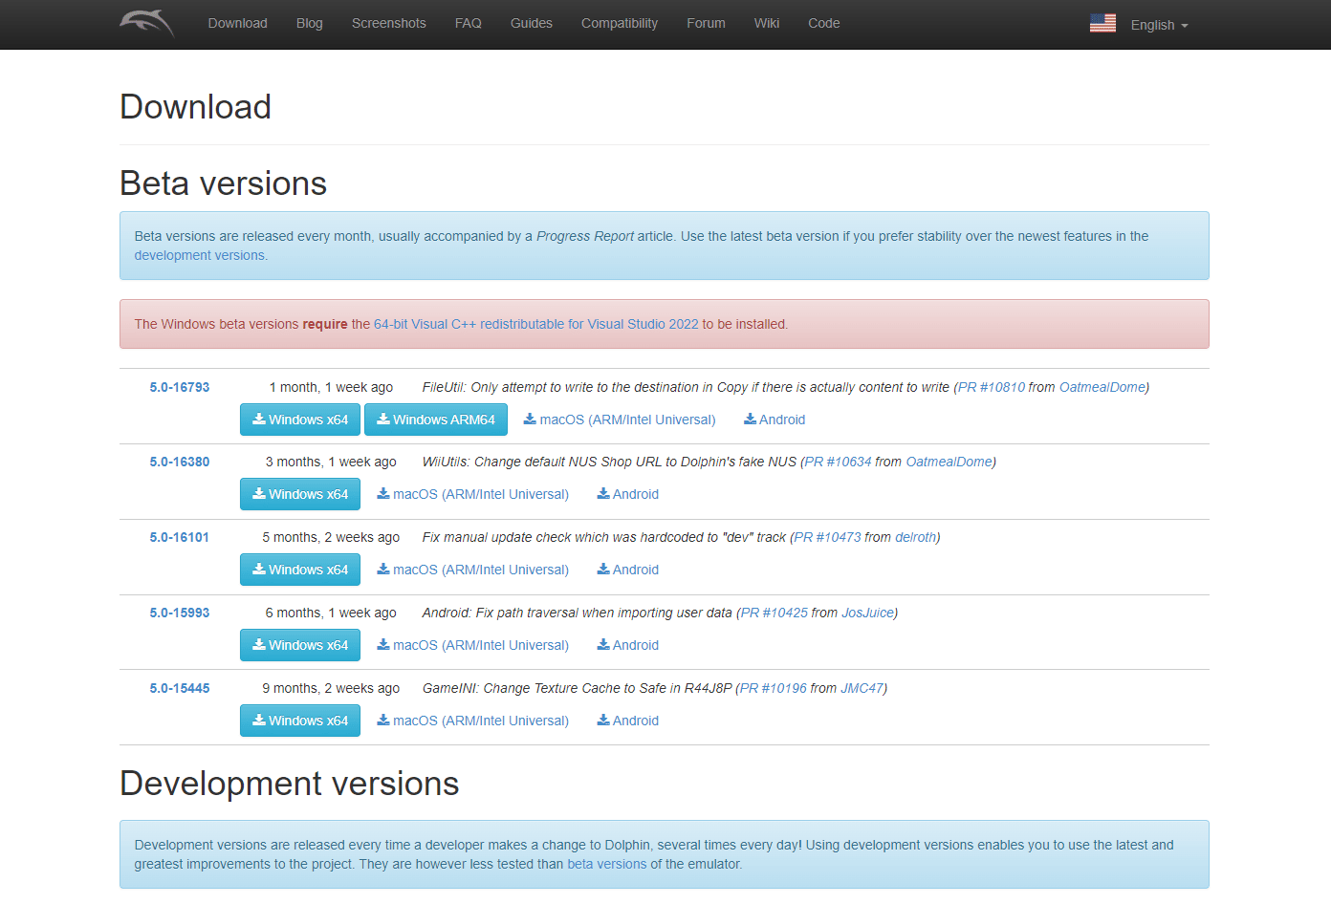
Task: Download Android build for 5.0-16101
Action: [x=628, y=570]
